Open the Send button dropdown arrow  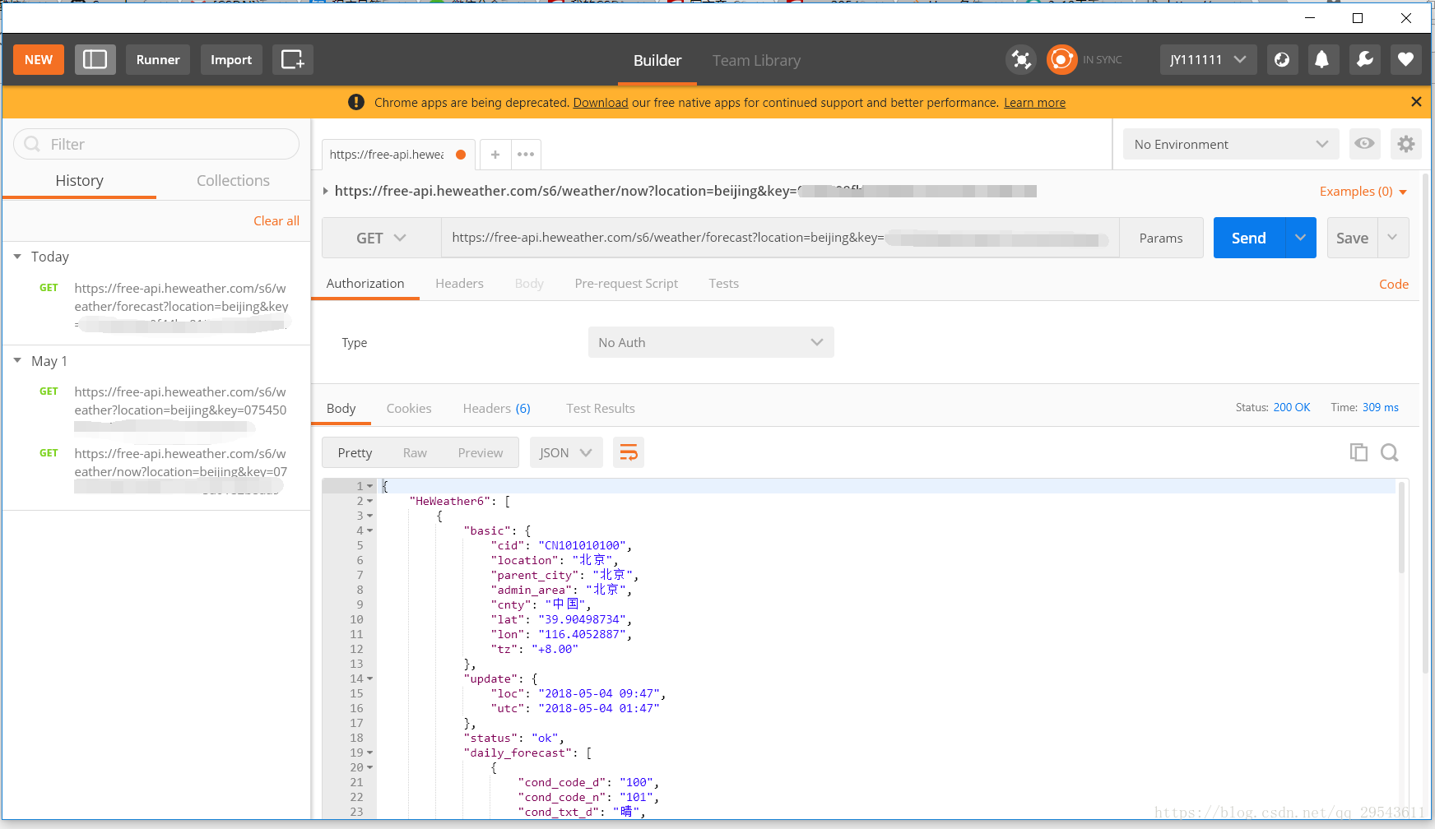1300,238
